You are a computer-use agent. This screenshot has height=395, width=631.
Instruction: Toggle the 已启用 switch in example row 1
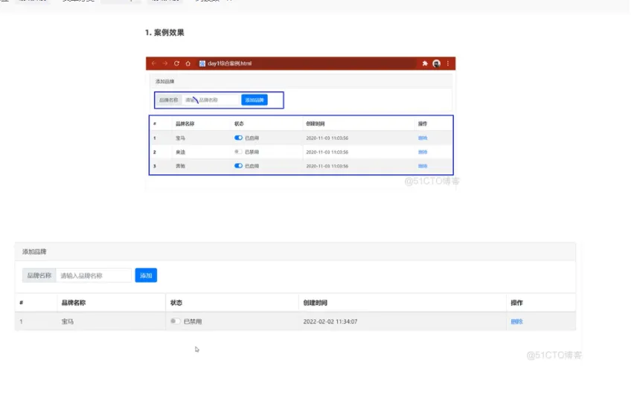[238, 138]
